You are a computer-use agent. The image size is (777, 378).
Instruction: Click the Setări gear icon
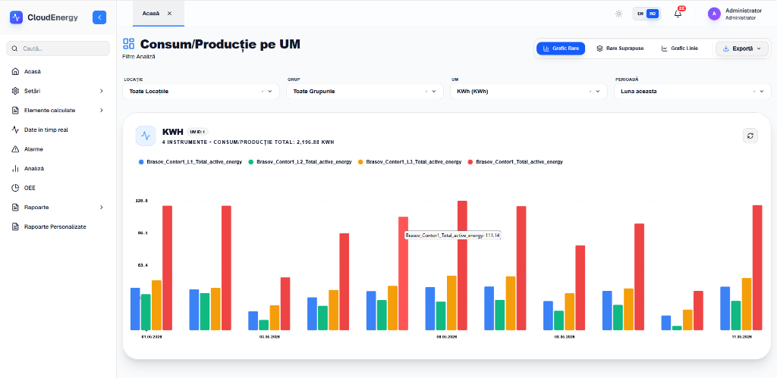[x=15, y=91]
